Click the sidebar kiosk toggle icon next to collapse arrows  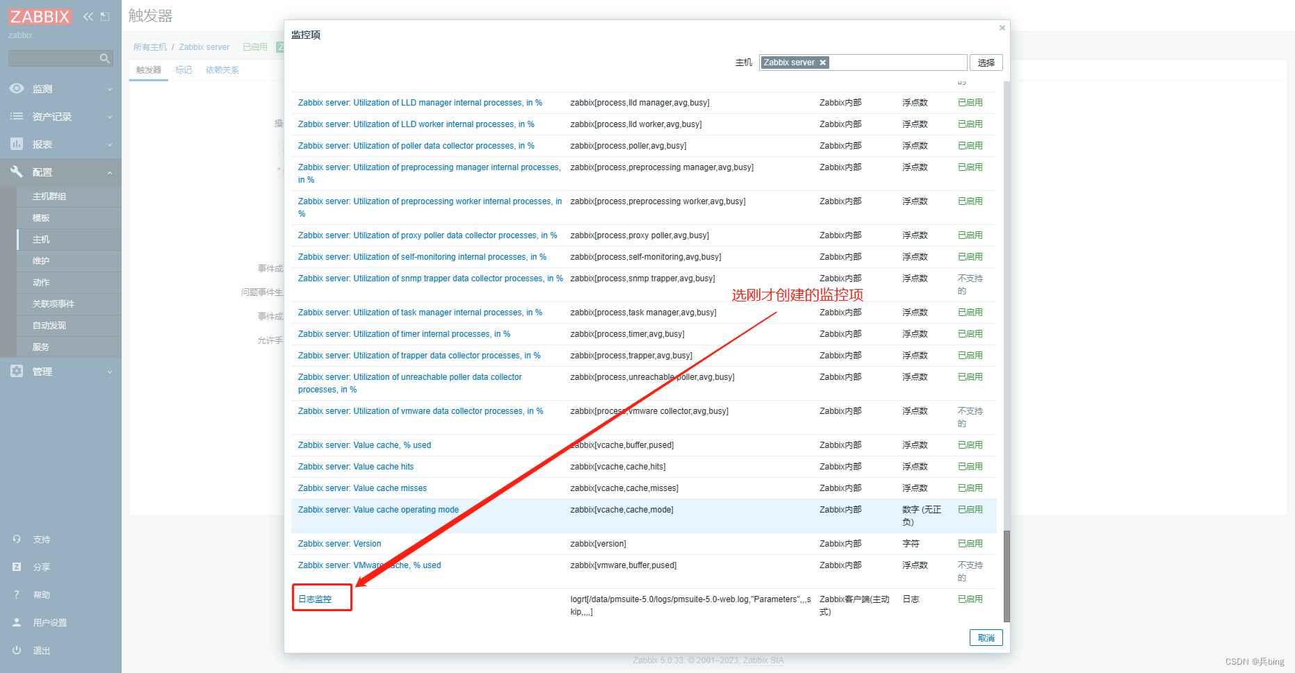coord(105,17)
